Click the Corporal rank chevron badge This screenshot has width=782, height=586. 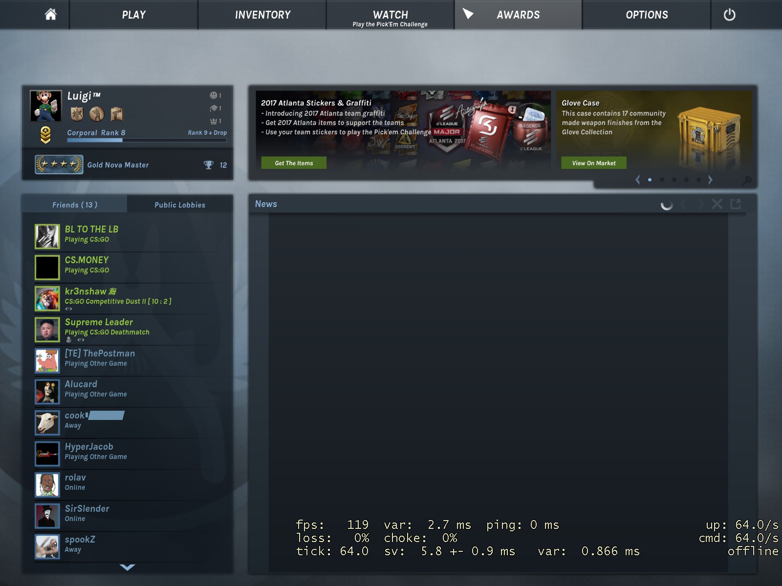[45, 135]
